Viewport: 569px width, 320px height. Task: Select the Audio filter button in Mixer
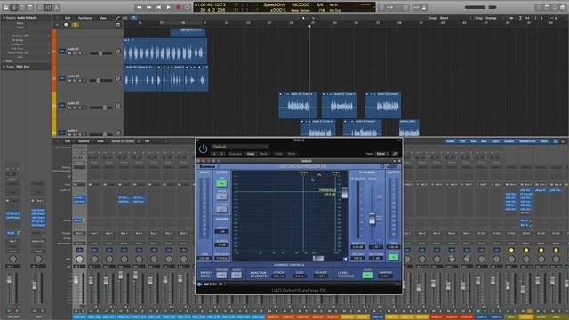(x=451, y=141)
